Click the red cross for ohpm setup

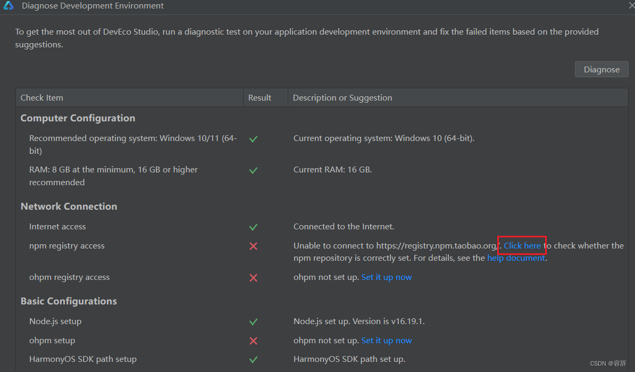tap(254, 341)
